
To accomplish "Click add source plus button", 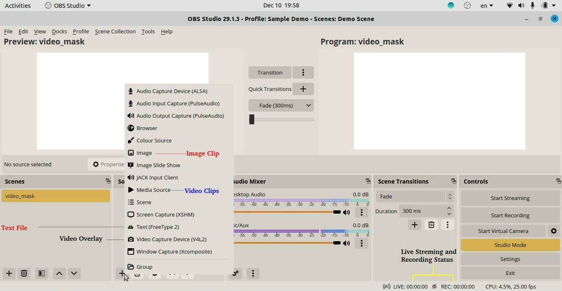I will coord(122,273).
